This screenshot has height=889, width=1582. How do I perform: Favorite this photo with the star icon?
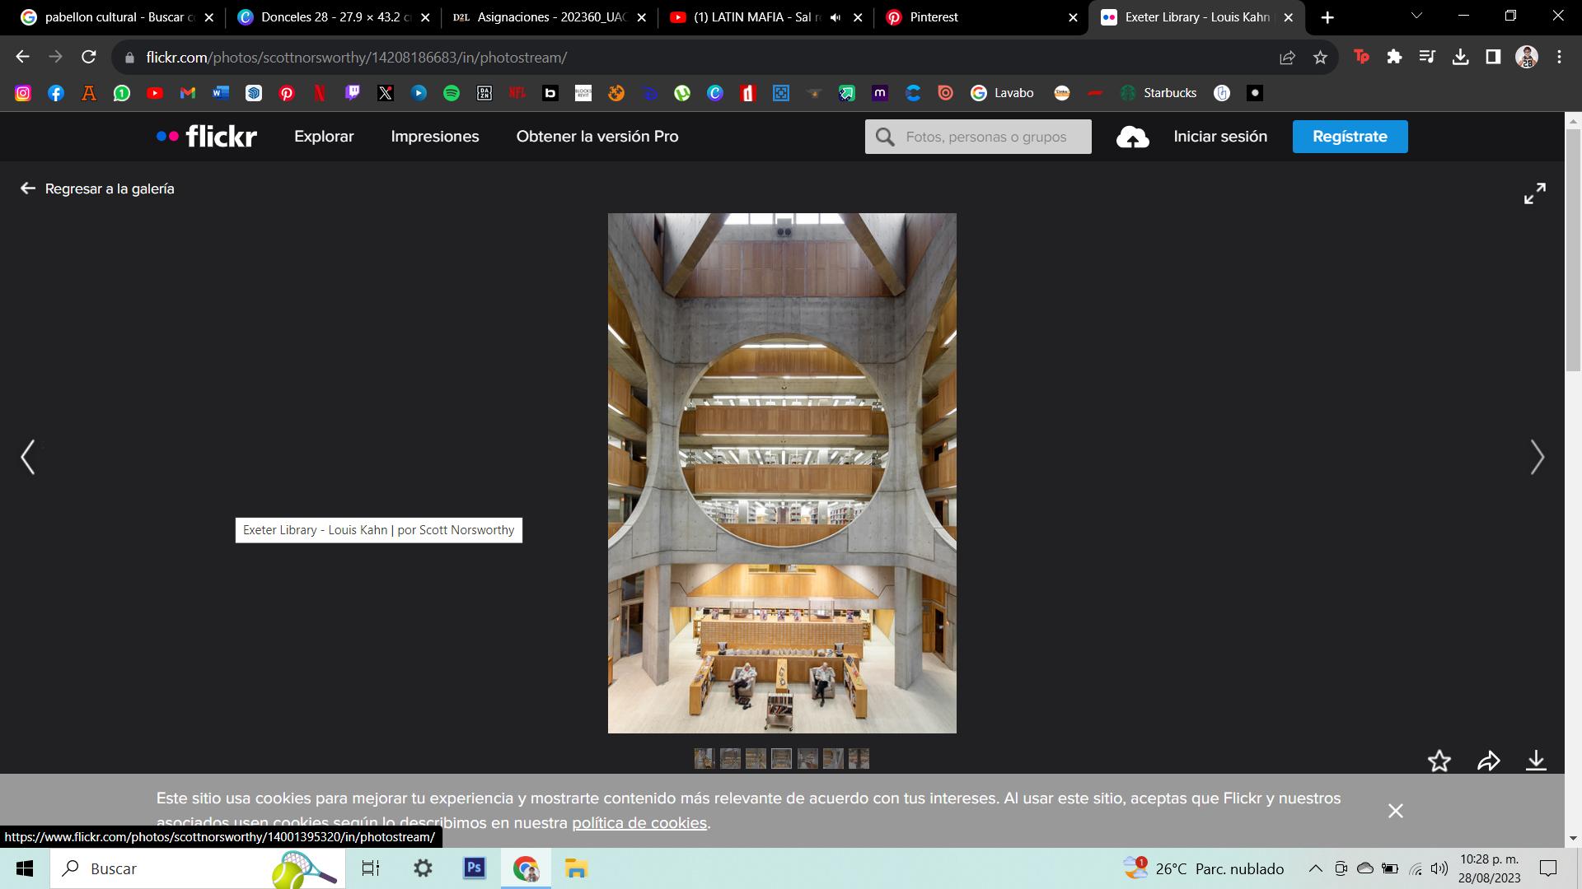click(x=1439, y=761)
